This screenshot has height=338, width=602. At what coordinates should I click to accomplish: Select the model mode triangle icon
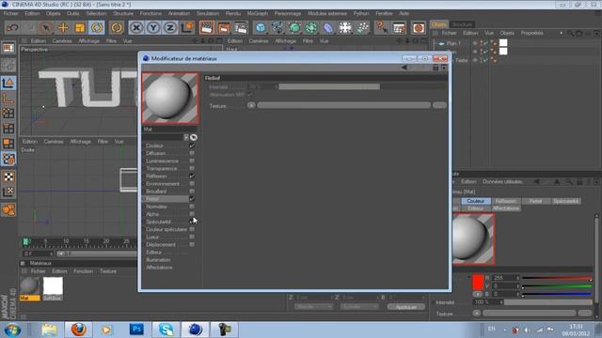(8, 83)
